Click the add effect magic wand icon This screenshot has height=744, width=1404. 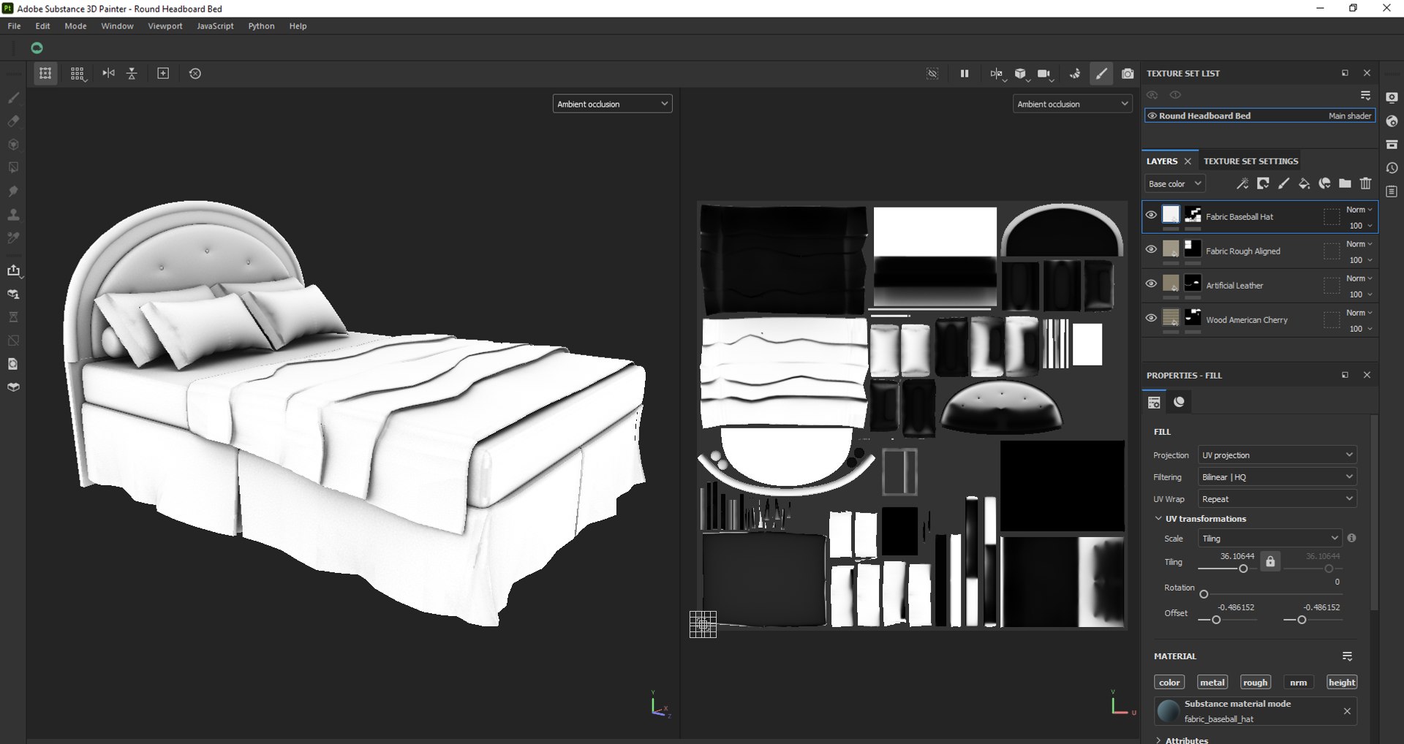[1242, 183]
